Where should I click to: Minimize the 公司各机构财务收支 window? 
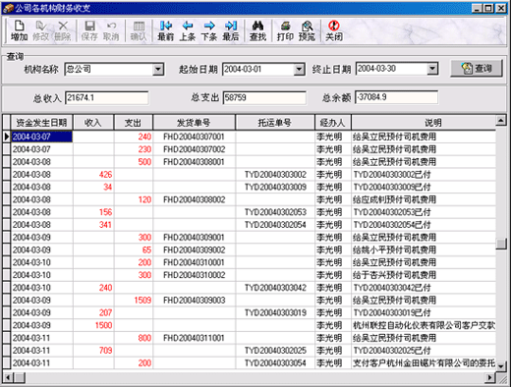[x=478, y=8]
